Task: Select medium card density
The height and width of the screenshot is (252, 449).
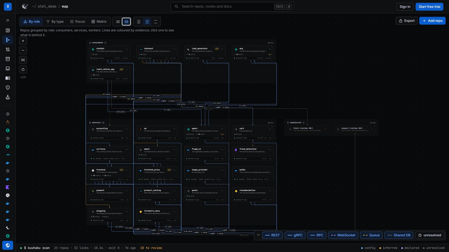Action: pyautogui.click(x=147, y=22)
